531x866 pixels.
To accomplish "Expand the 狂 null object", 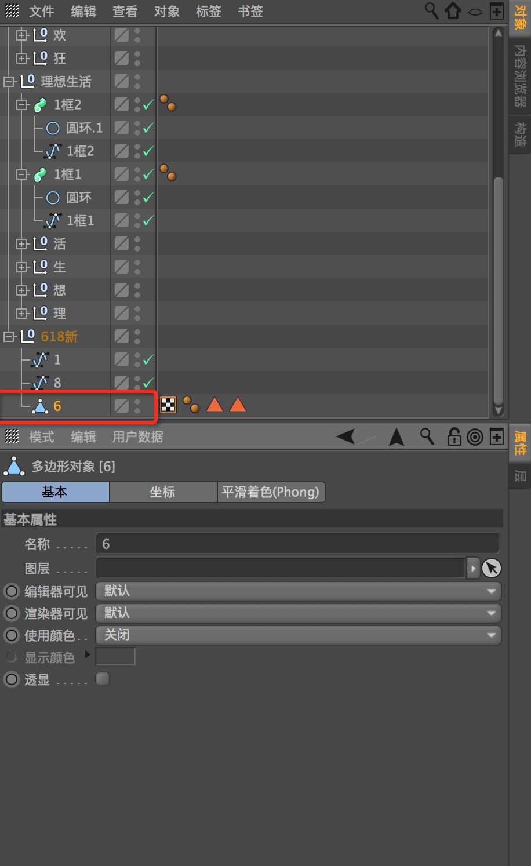I will (x=22, y=59).
